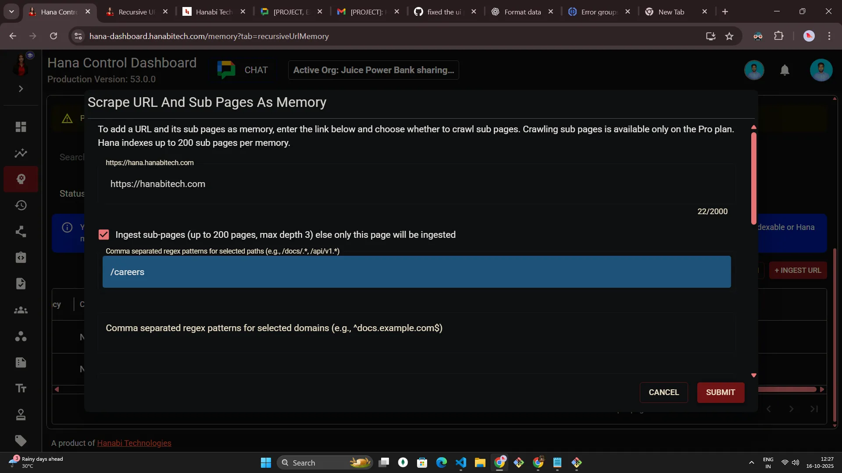This screenshot has width=842, height=473.
Task: Click the share nodes icon in sidebar
Action: tap(21, 232)
